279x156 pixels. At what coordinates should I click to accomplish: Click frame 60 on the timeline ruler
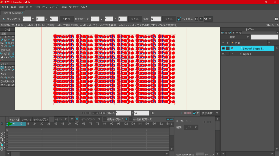click(x=77, y=124)
